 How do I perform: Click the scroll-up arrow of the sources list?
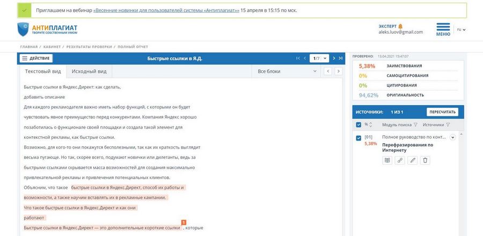click(461, 134)
